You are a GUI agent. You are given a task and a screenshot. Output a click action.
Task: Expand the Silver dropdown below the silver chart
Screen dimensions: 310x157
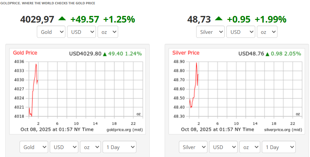pos(193,147)
